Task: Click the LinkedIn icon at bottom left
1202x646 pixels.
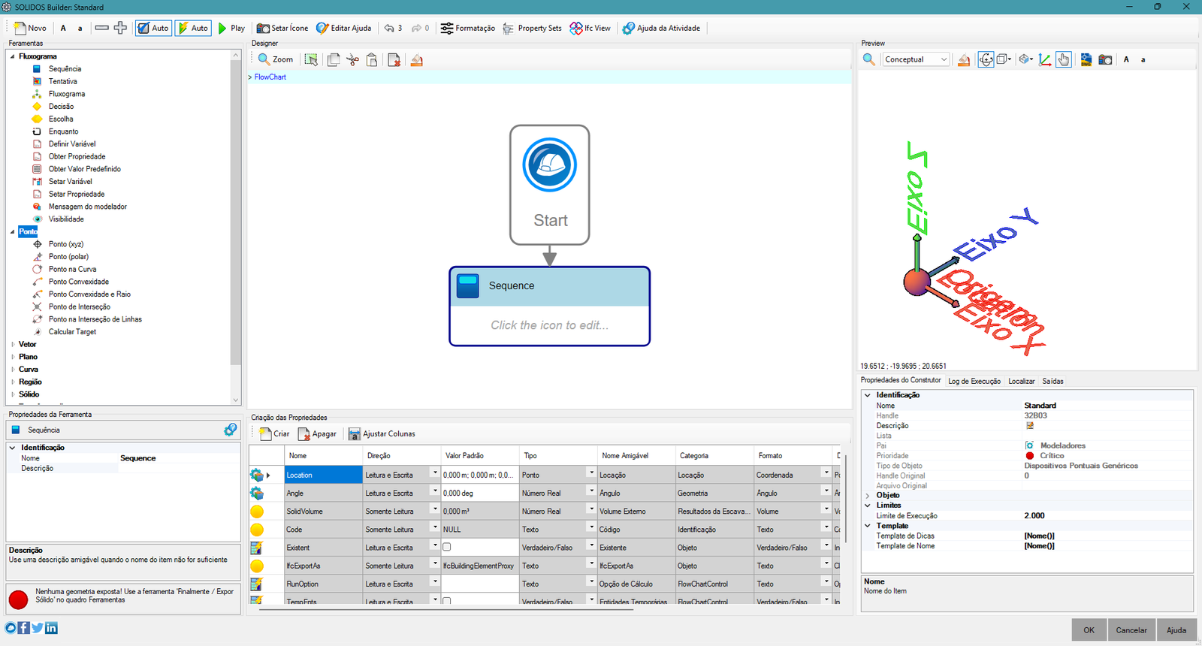Action: 51,628
